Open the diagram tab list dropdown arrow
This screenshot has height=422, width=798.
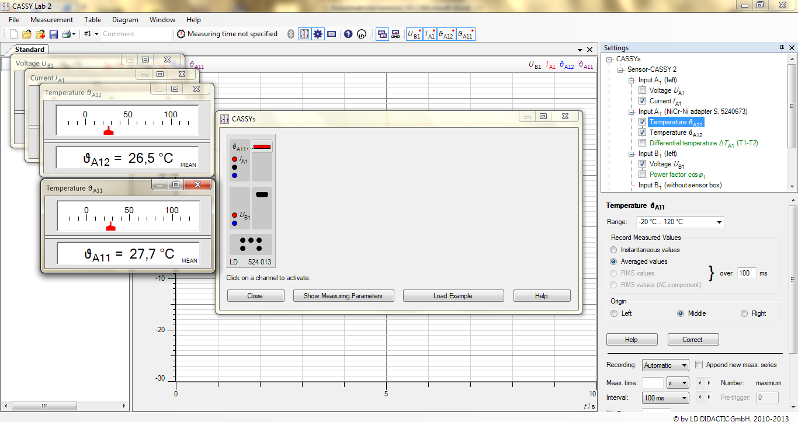pos(580,50)
